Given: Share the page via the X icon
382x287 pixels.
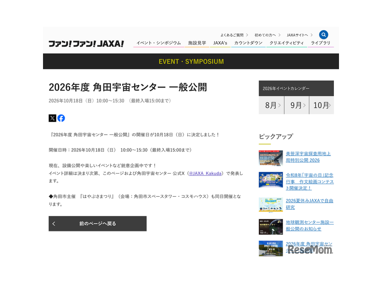Looking at the screenshot, I should point(52,118).
